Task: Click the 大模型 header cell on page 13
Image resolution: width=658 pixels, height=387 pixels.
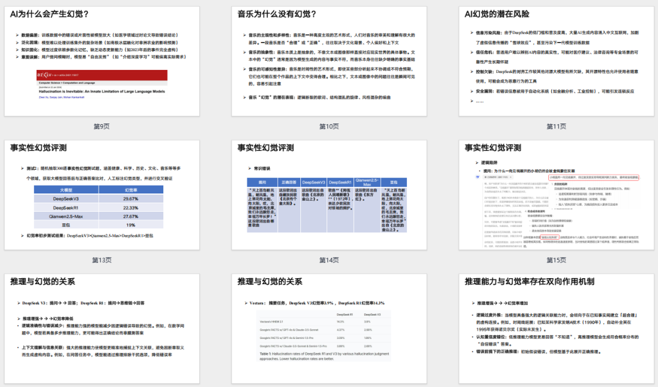Action: (x=66, y=190)
